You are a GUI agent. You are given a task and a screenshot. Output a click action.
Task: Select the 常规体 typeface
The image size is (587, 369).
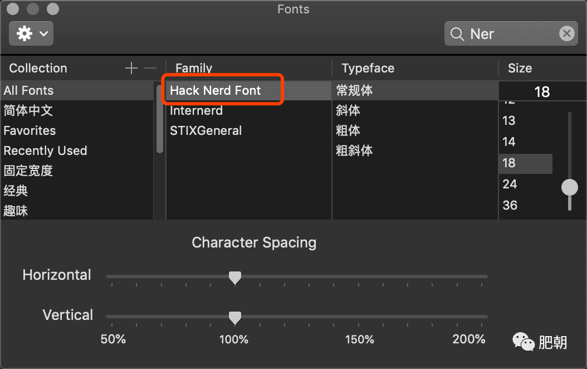pos(415,90)
